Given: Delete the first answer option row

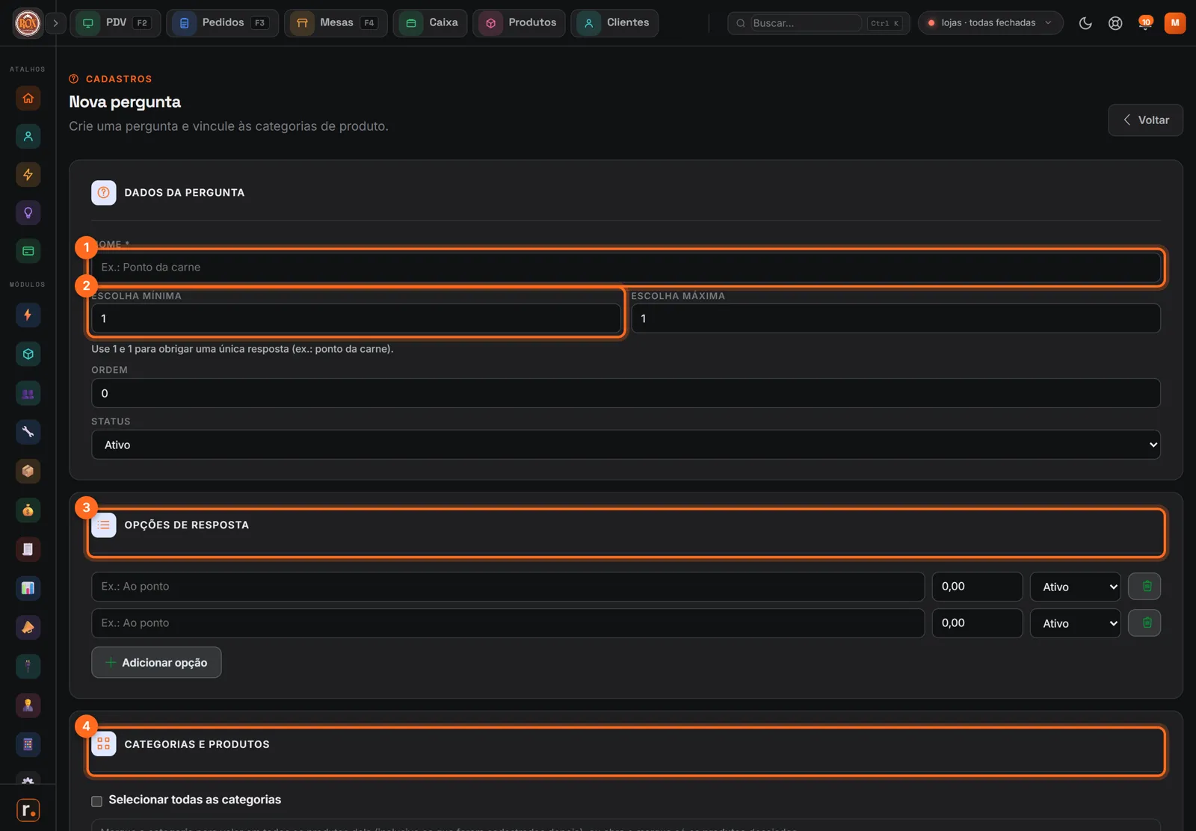Looking at the screenshot, I should pos(1144,587).
